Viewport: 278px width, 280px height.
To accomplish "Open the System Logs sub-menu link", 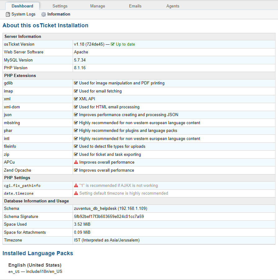I will (x=23, y=14).
